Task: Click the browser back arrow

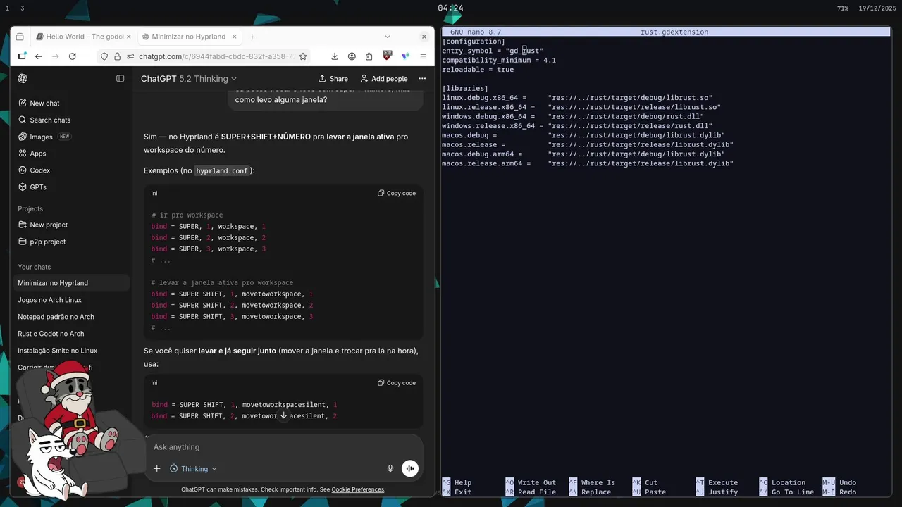Action: [x=39, y=56]
